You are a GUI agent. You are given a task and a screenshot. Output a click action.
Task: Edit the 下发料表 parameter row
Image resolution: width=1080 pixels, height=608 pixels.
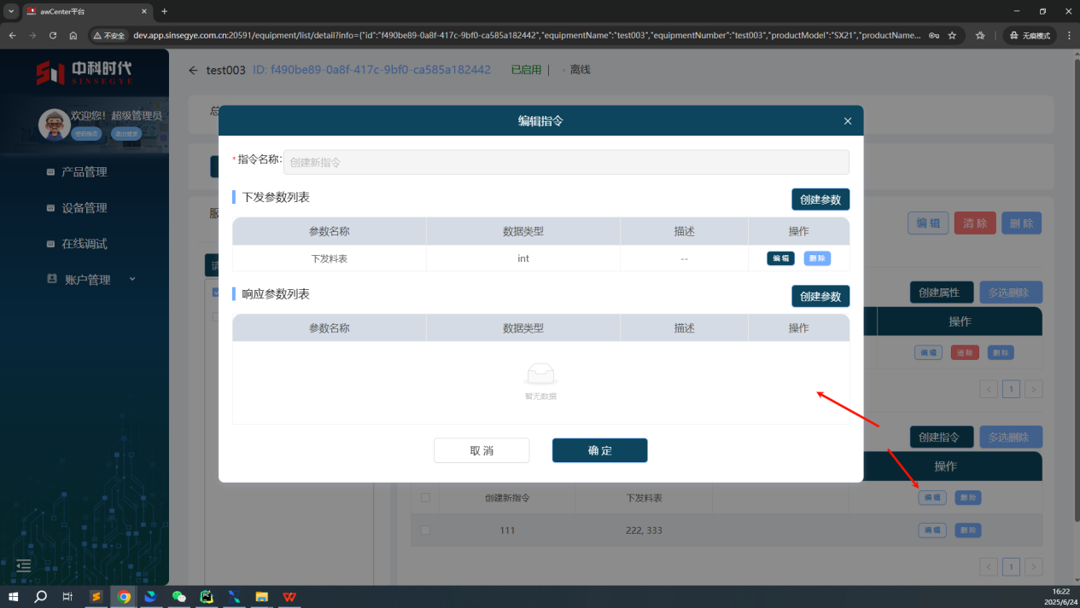[780, 258]
